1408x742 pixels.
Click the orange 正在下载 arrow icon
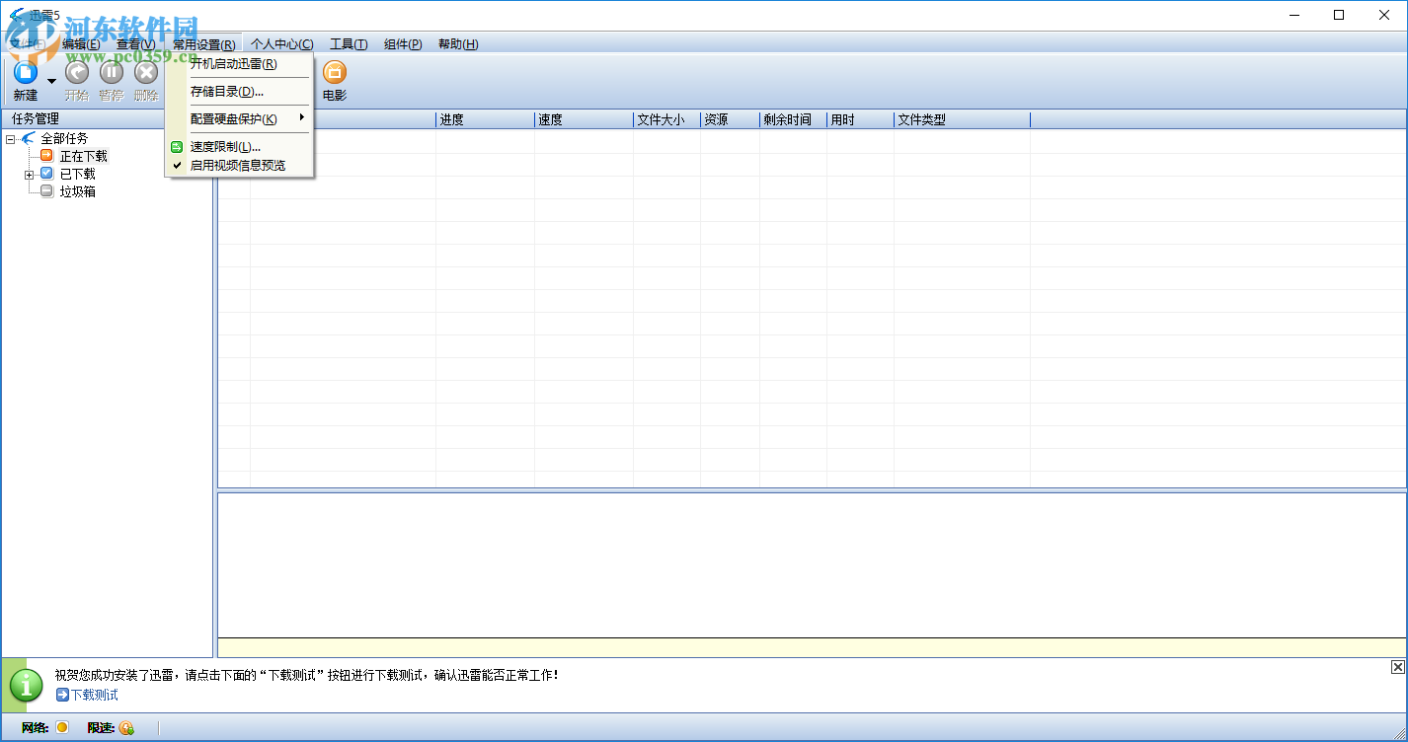point(46,155)
